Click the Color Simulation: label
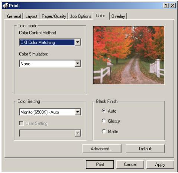 [x=33, y=54]
